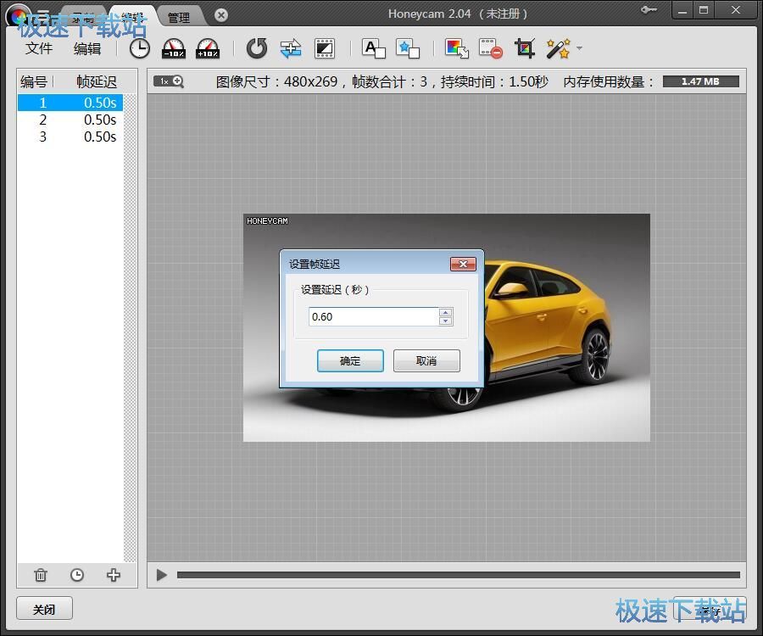Decrease the delay with the down stepper arrow
The width and height of the screenshot is (763, 636).
click(x=445, y=321)
